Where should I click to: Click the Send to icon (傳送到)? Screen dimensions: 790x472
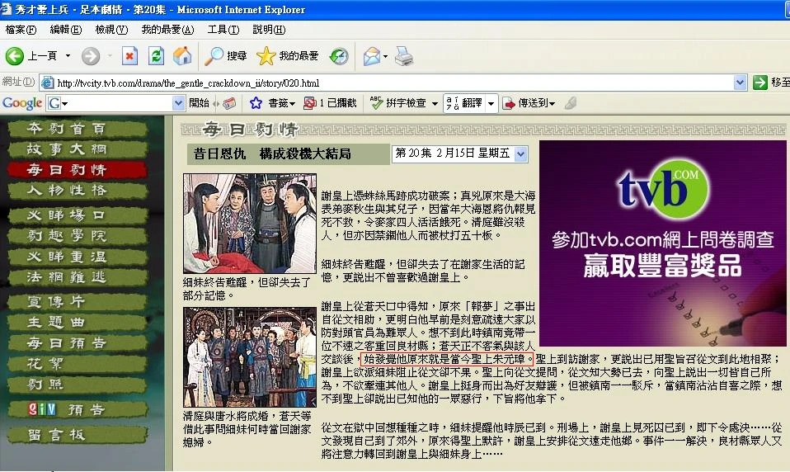tap(510, 103)
